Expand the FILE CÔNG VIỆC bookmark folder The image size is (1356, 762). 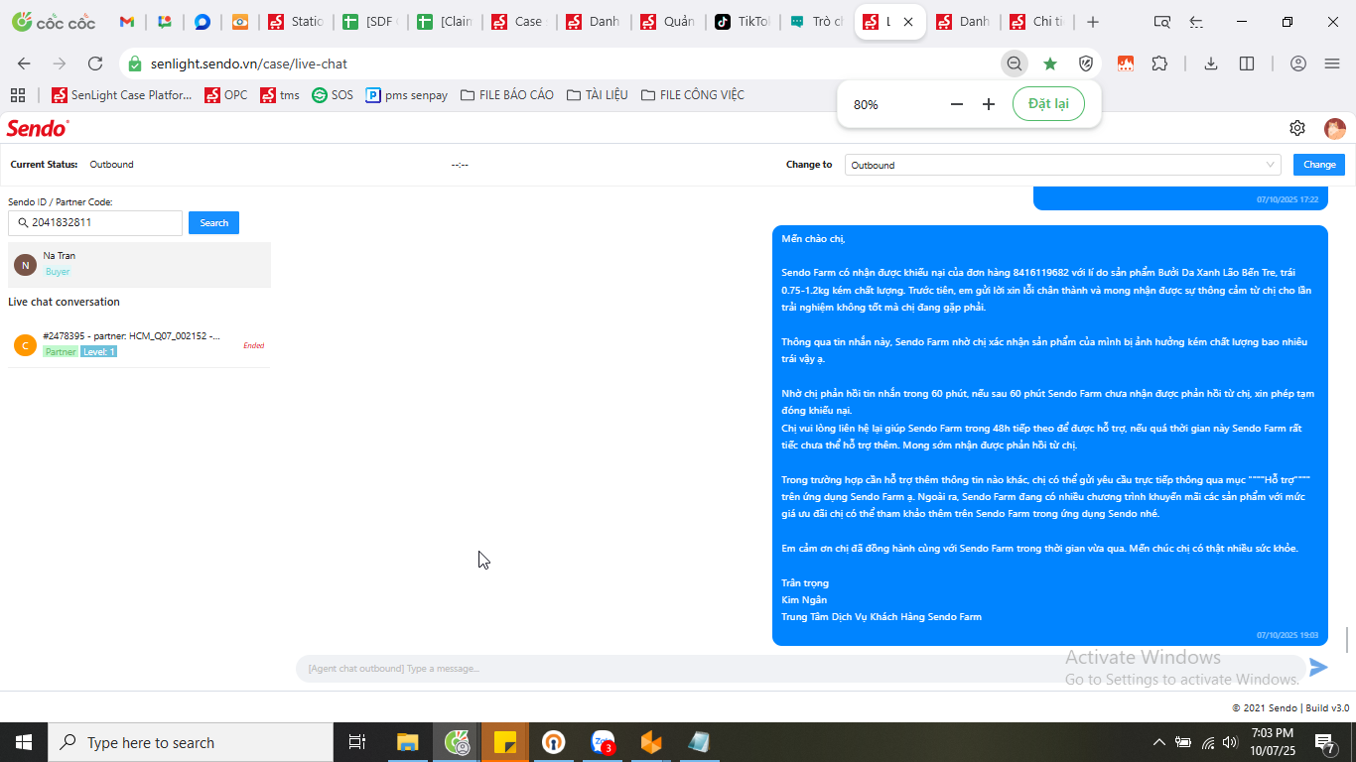click(693, 95)
